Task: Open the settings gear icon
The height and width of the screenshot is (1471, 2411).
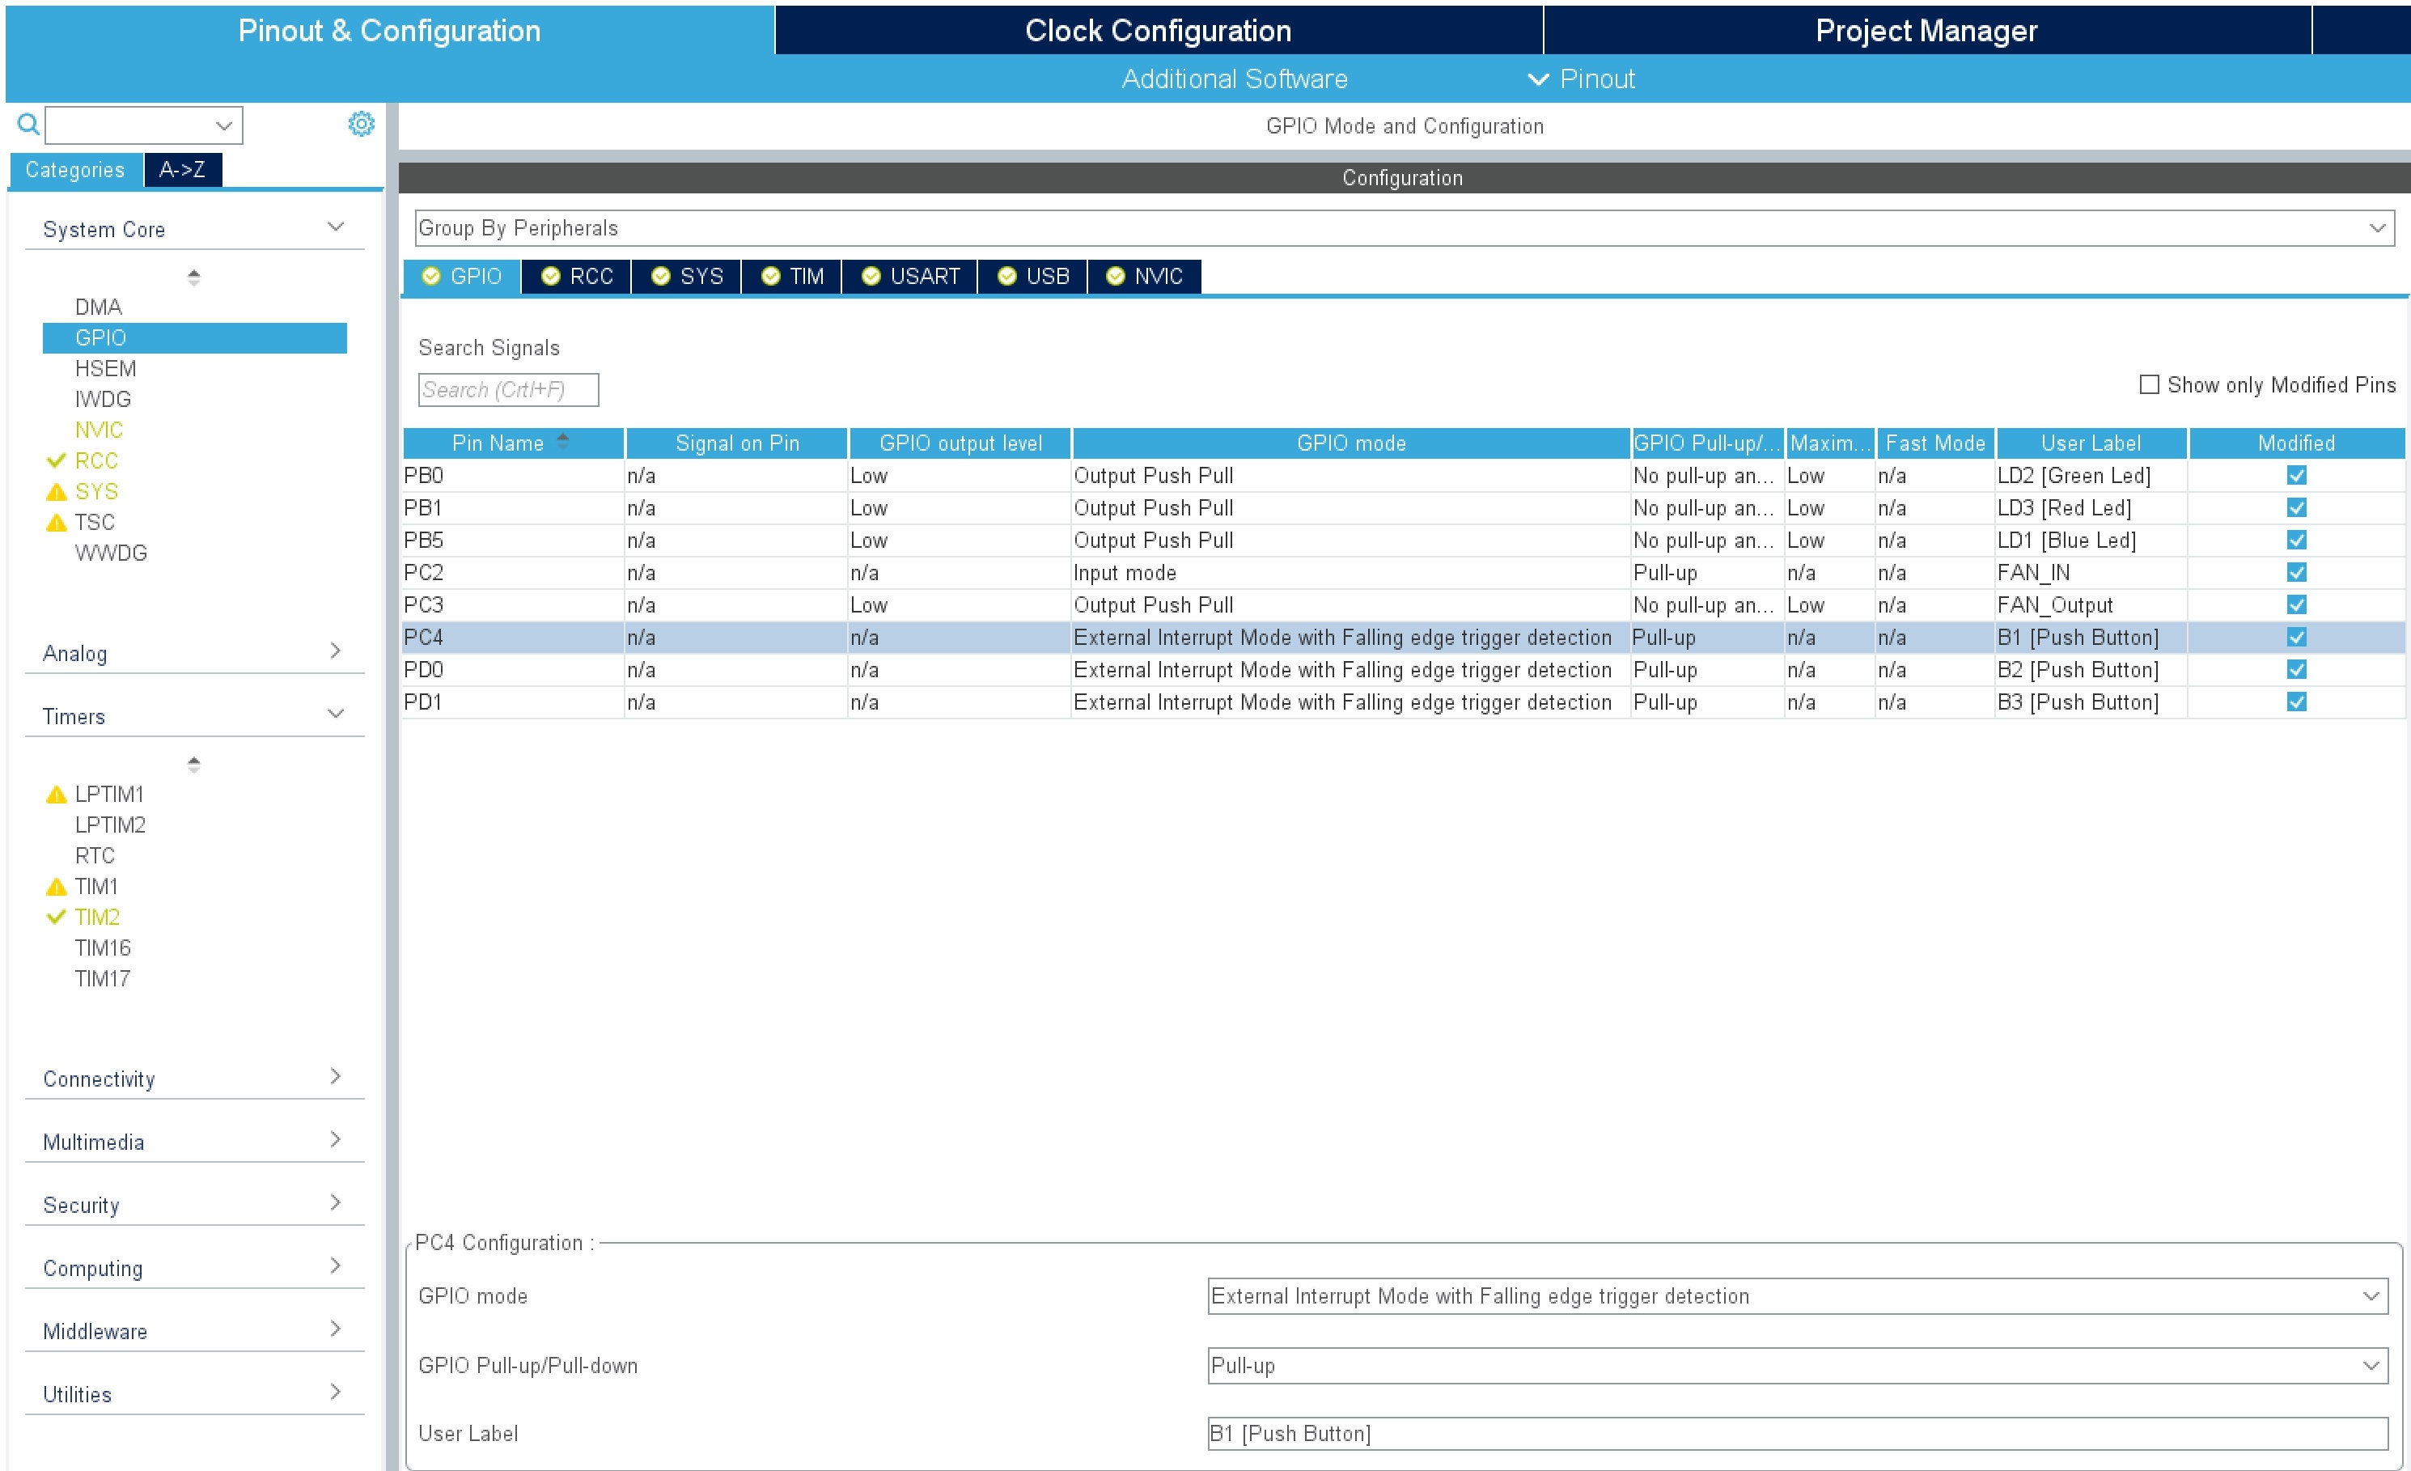Action: pyautogui.click(x=361, y=125)
